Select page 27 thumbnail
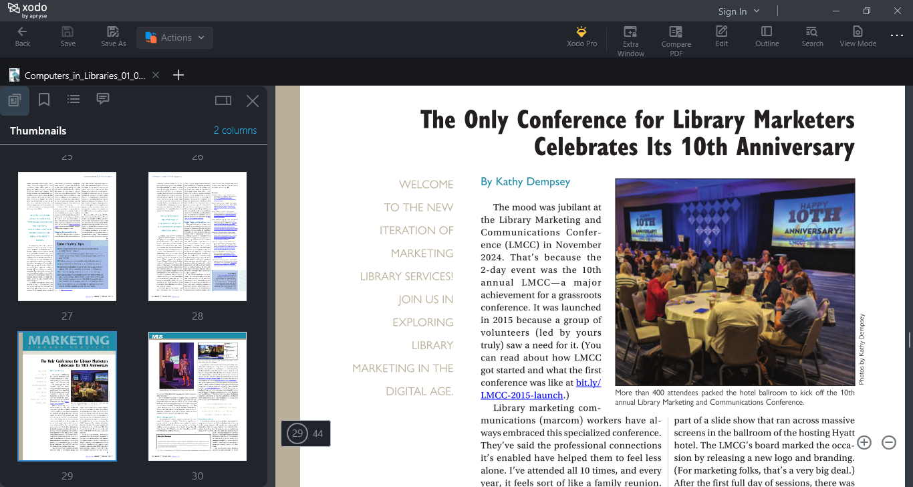913x487 pixels. pos(67,236)
